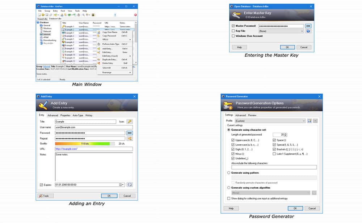This screenshot has width=362, height=223.
Task: Pick entry icon via the key button in Add Entry
Action: click(130, 122)
